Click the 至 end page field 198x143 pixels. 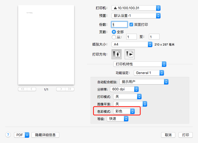point(154,37)
